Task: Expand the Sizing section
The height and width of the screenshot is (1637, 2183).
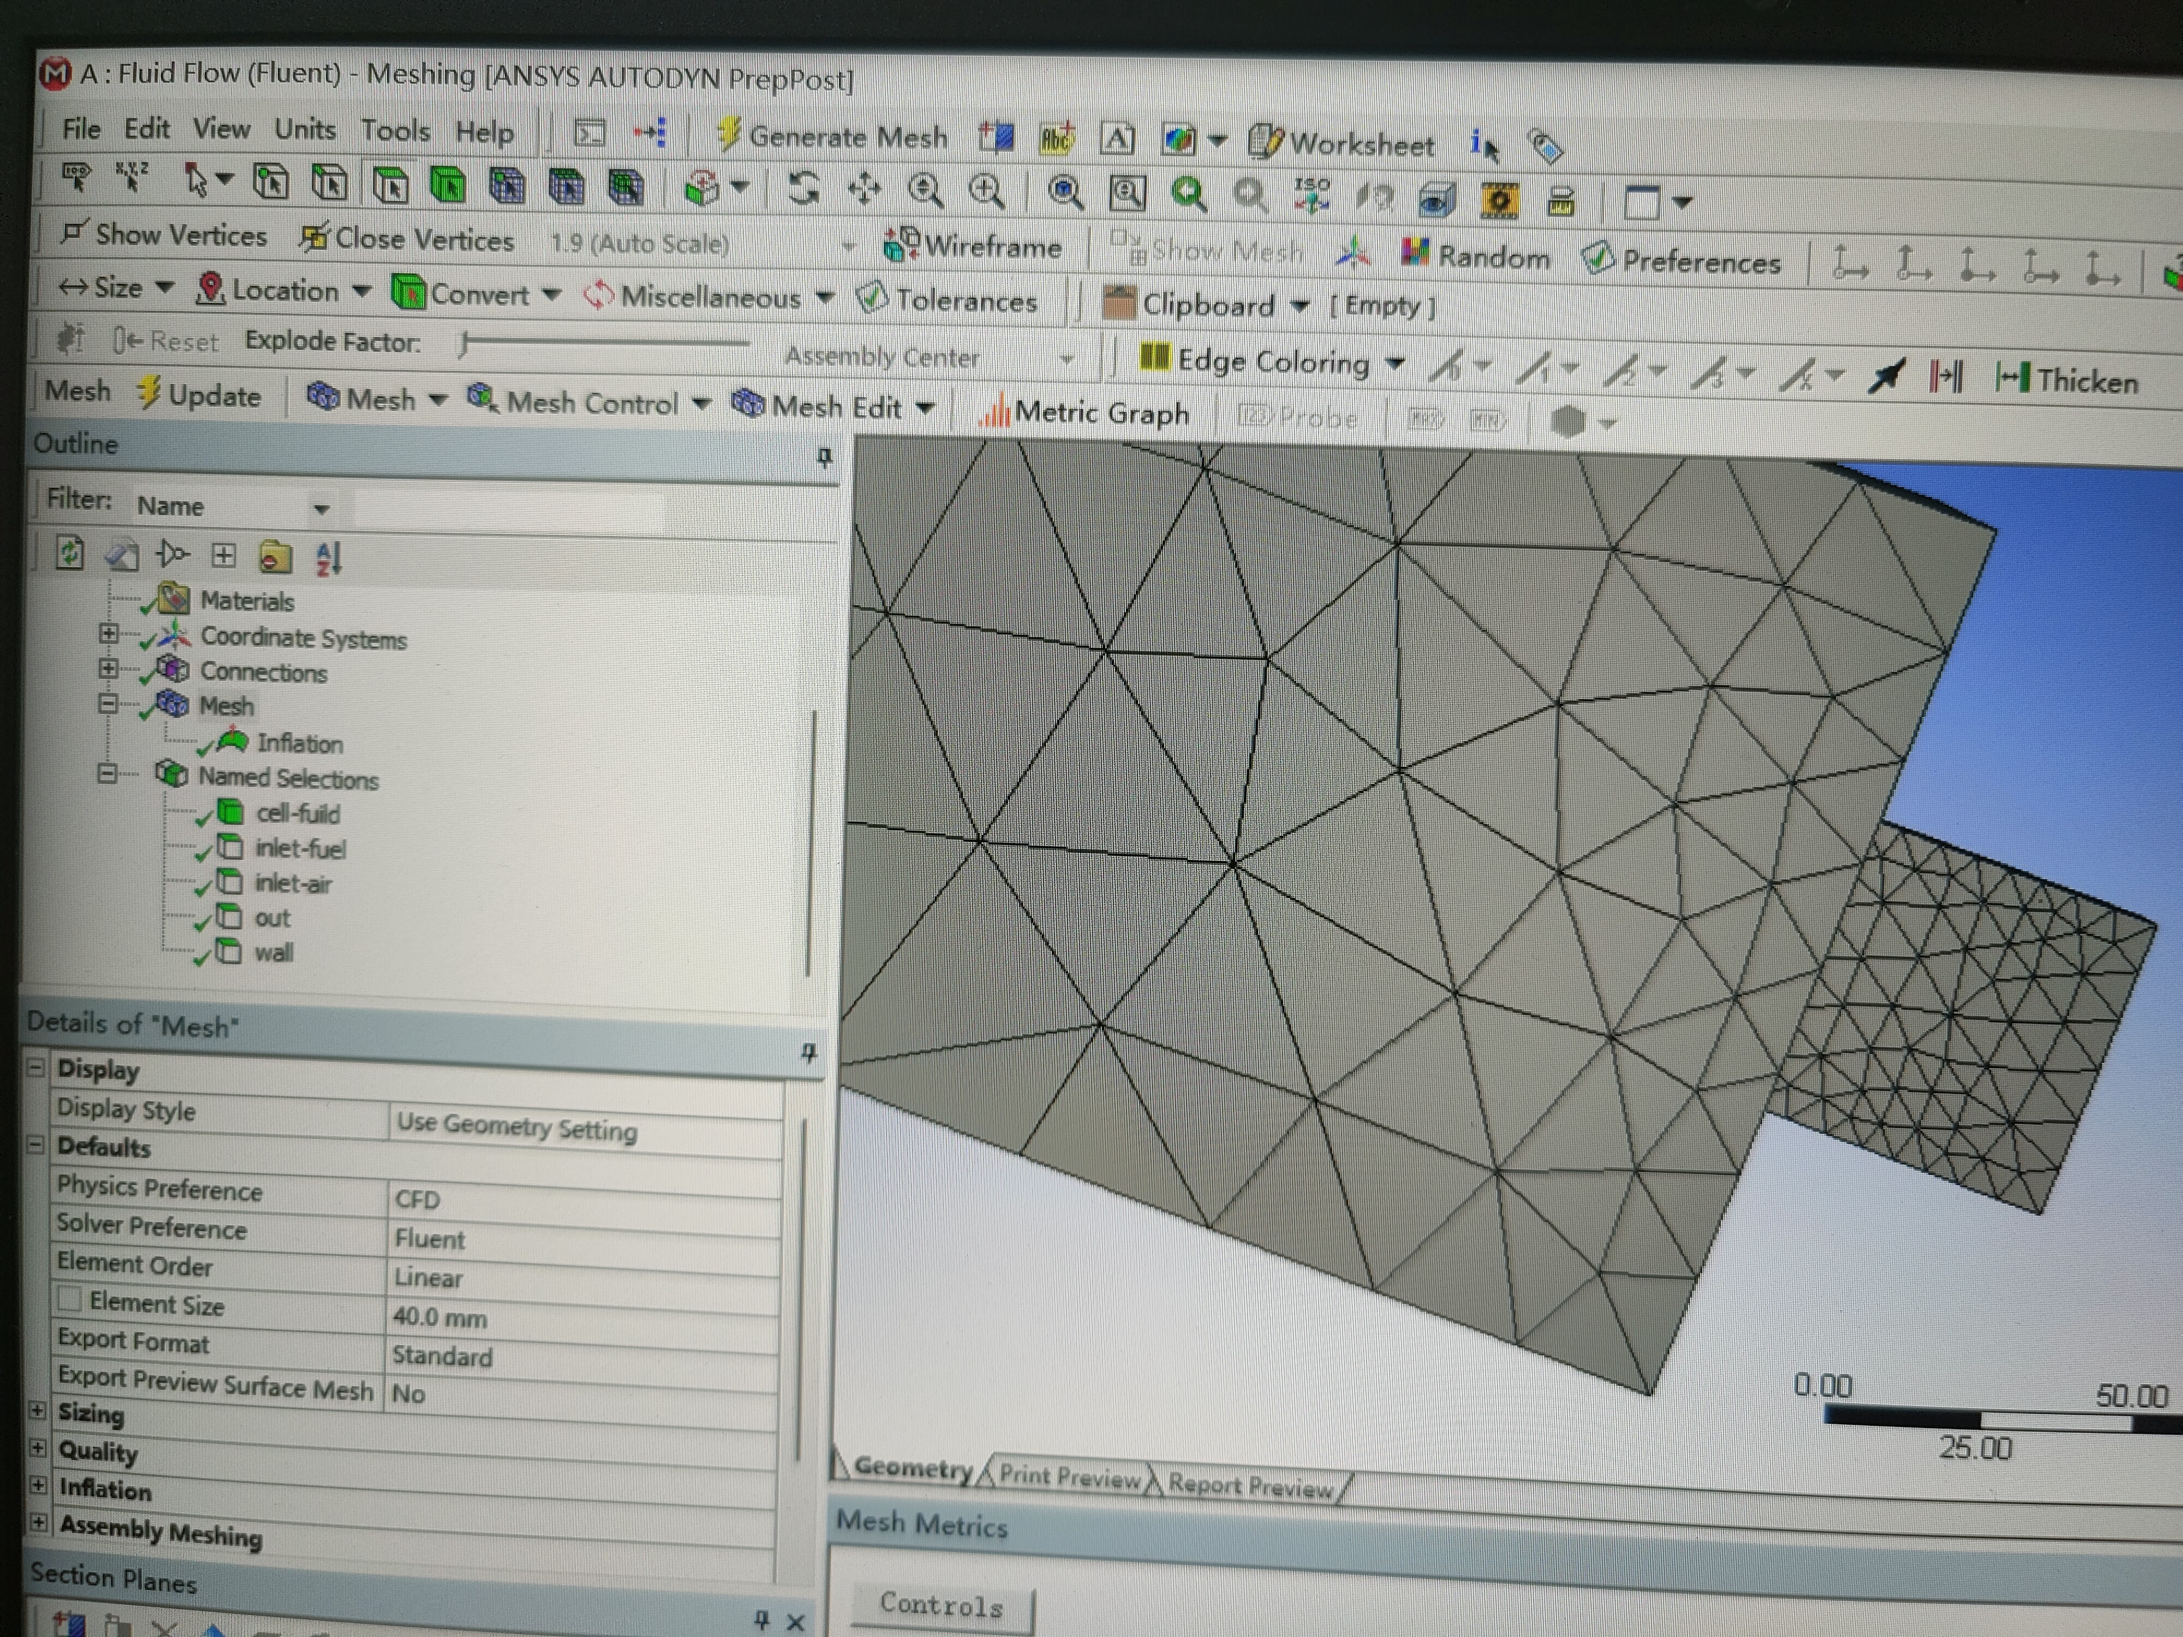Action: (38, 1410)
